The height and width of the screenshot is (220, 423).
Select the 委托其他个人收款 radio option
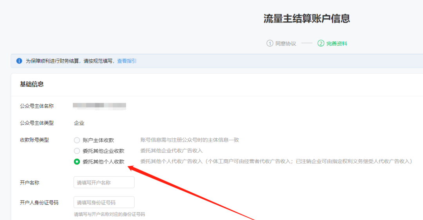coord(77,161)
